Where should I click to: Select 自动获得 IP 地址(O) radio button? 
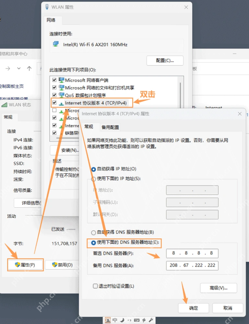coord(93,169)
